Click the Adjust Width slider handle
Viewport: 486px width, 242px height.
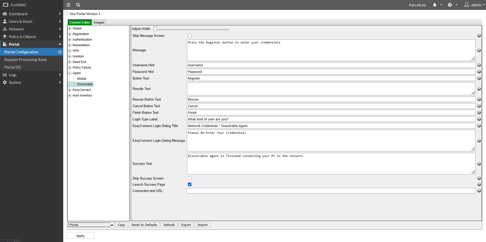(155, 29)
